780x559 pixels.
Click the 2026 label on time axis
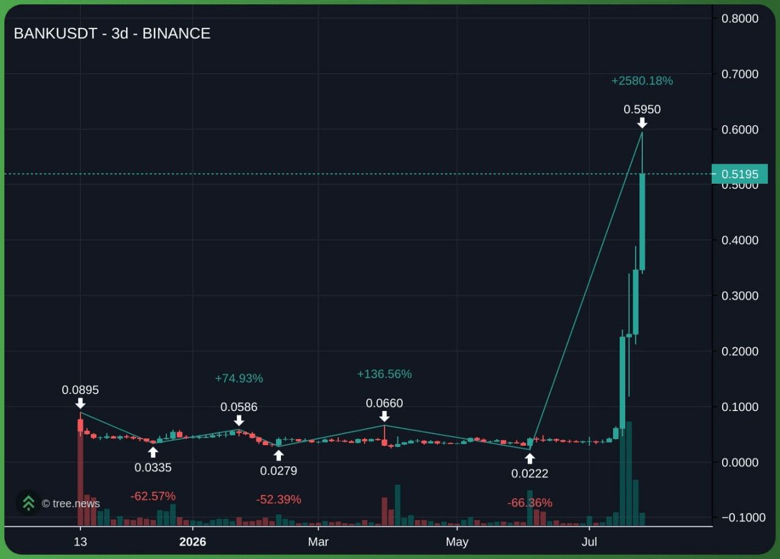[193, 542]
